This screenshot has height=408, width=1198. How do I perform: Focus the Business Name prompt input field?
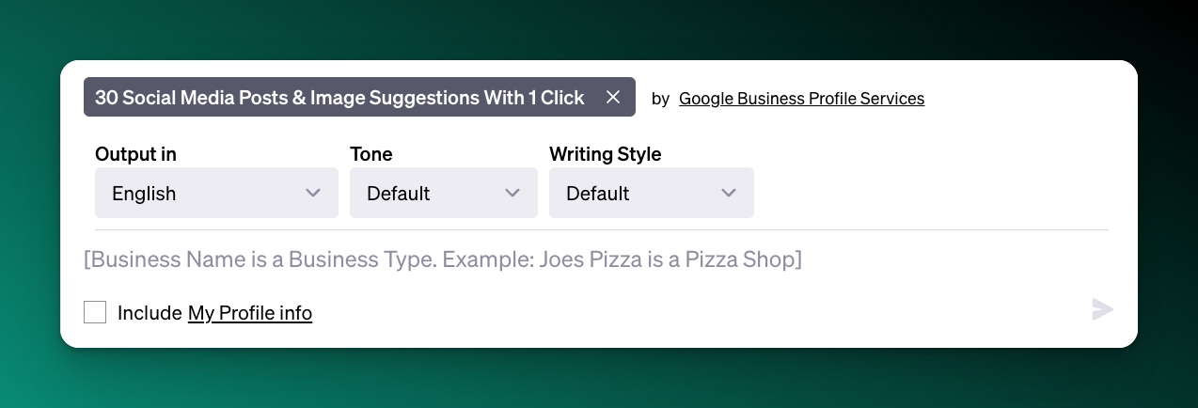click(564, 259)
